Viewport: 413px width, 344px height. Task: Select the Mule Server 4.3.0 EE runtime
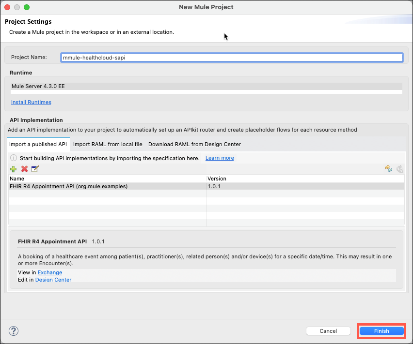[x=206, y=86]
